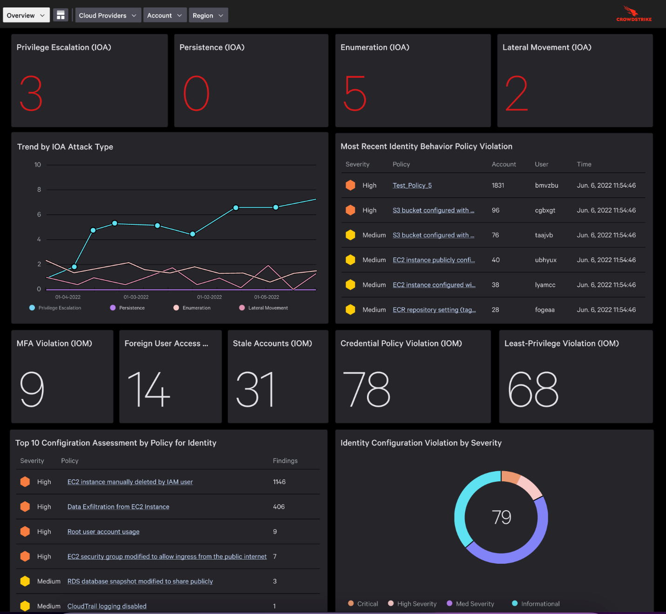Click Medium severity icon for user taajvb
The image size is (666, 614).
tap(351, 235)
